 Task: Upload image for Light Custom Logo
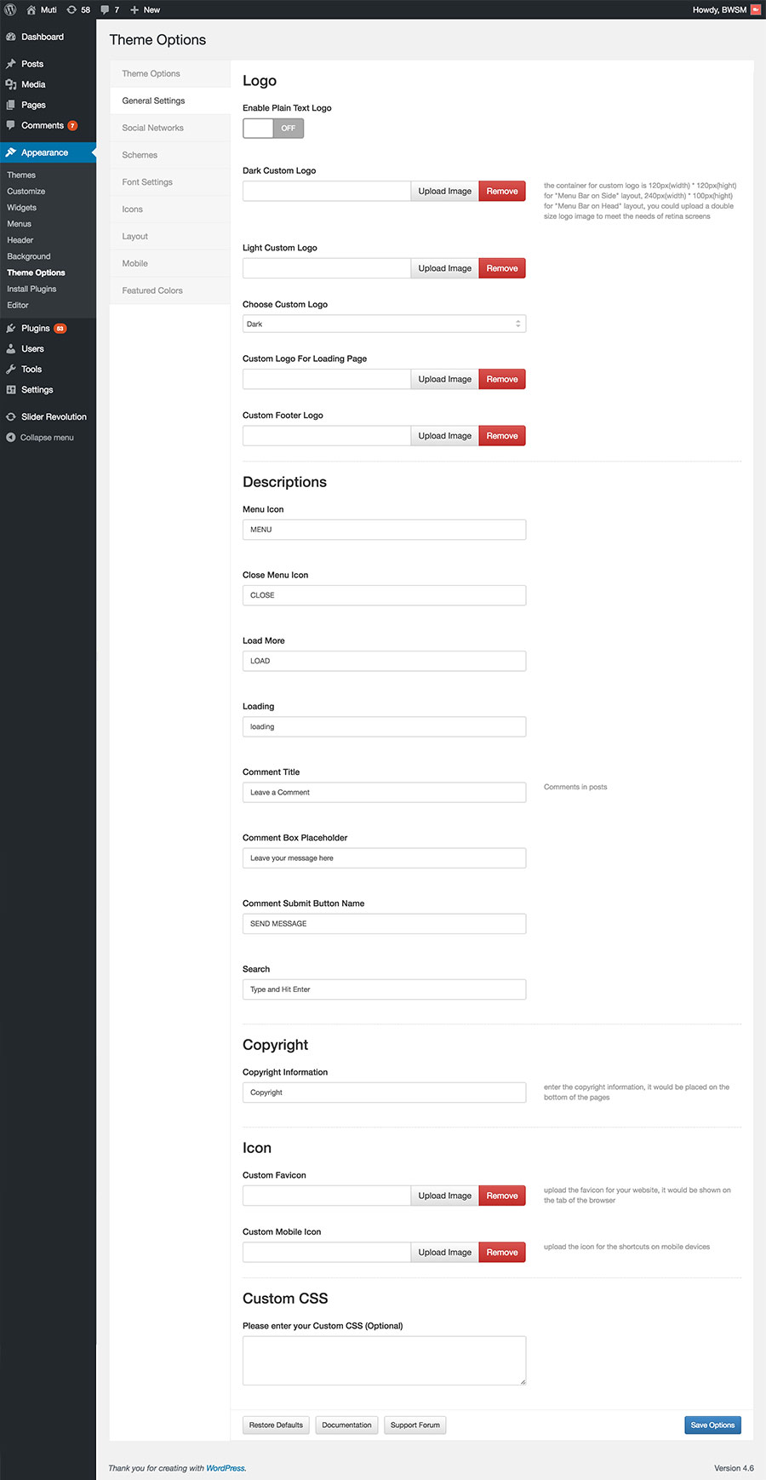coord(444,268)
